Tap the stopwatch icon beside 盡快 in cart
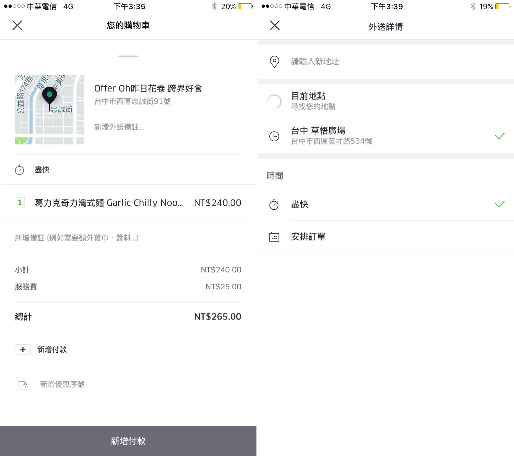514x456 pixels. [x=20, y=170]
